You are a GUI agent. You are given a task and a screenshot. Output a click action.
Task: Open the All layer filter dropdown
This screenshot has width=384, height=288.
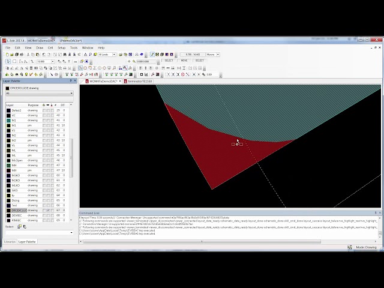coord(40,94)
